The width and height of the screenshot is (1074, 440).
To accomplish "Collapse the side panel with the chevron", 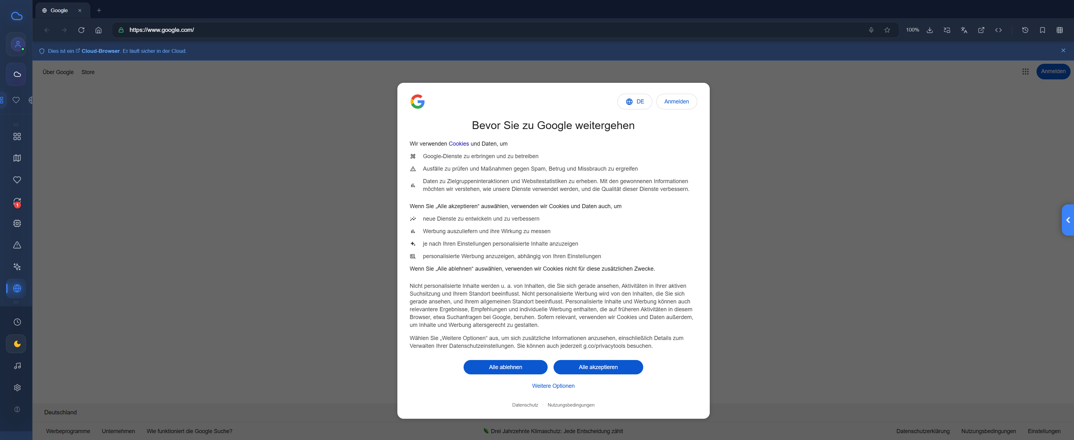I will tap(1067, 220).
